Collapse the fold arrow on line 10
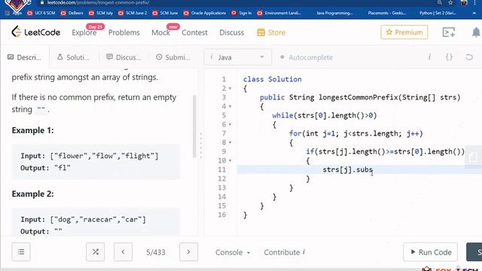 [x=230, y=160]
